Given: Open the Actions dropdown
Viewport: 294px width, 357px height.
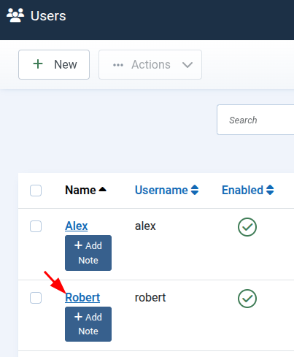Looking at the screenshot, I should pos(150,65).
